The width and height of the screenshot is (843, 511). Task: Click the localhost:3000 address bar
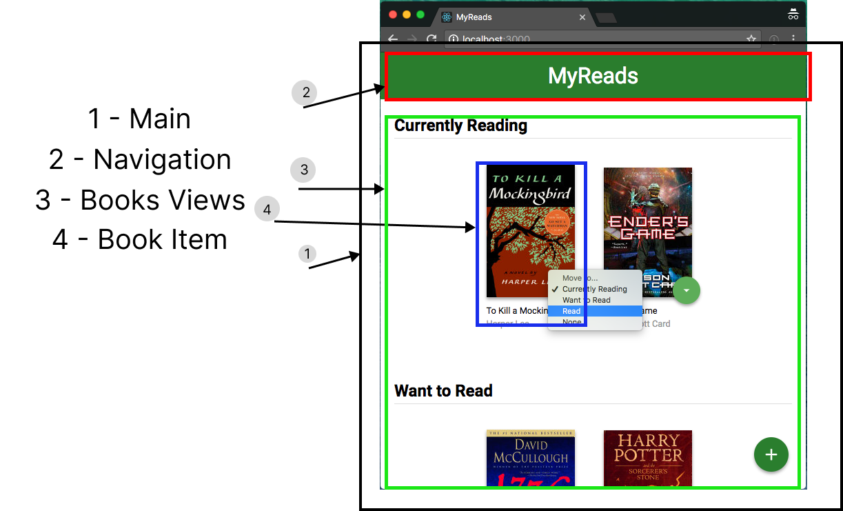602,39
